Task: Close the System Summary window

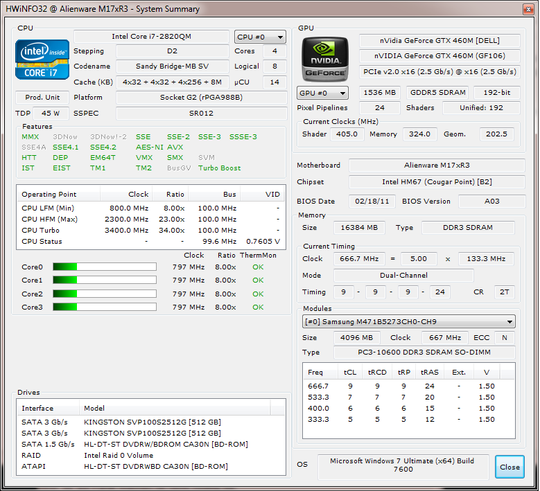Action: 528,9
